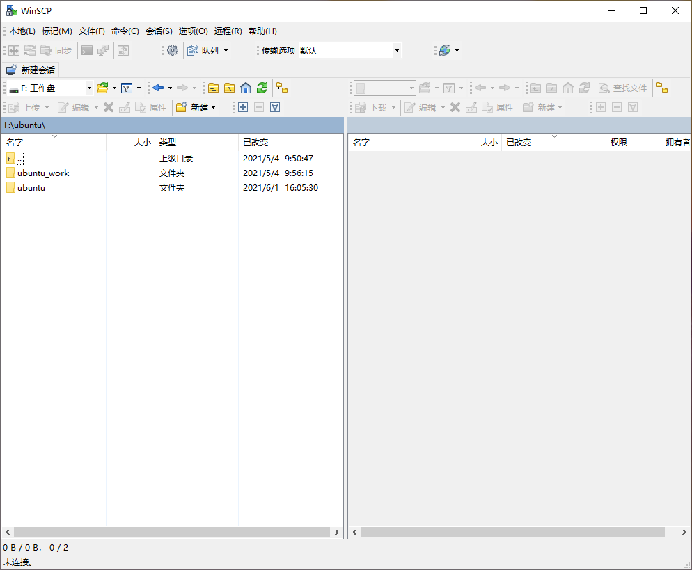The image size is (692, 570).
Task: Click the synchronize button labeled 同步
Action: click(x=56, y=50)
